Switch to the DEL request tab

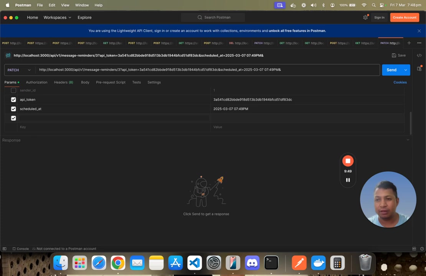(239, 43)
